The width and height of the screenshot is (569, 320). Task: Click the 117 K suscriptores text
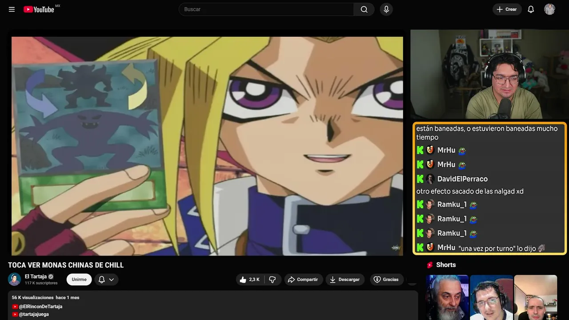point(41,283)
